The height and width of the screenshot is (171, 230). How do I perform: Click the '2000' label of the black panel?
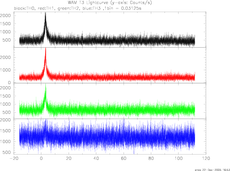click(5, 16)
